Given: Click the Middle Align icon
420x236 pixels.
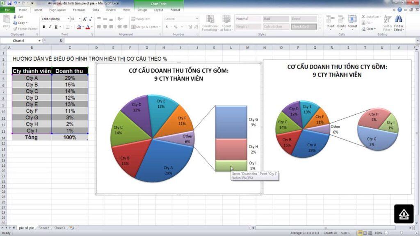Looking at the screenshot, I should [105, 19].
